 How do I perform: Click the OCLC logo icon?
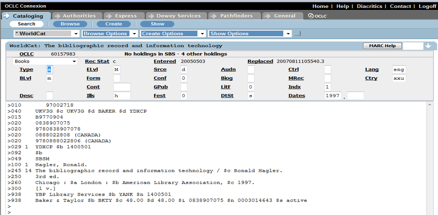(x=317, y=16)
